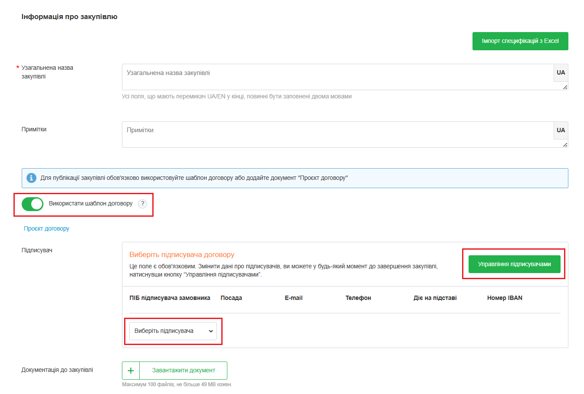
Task: Click the blue info icon in the notice banner
Action: pyautogui.click(x=31, y=178)
